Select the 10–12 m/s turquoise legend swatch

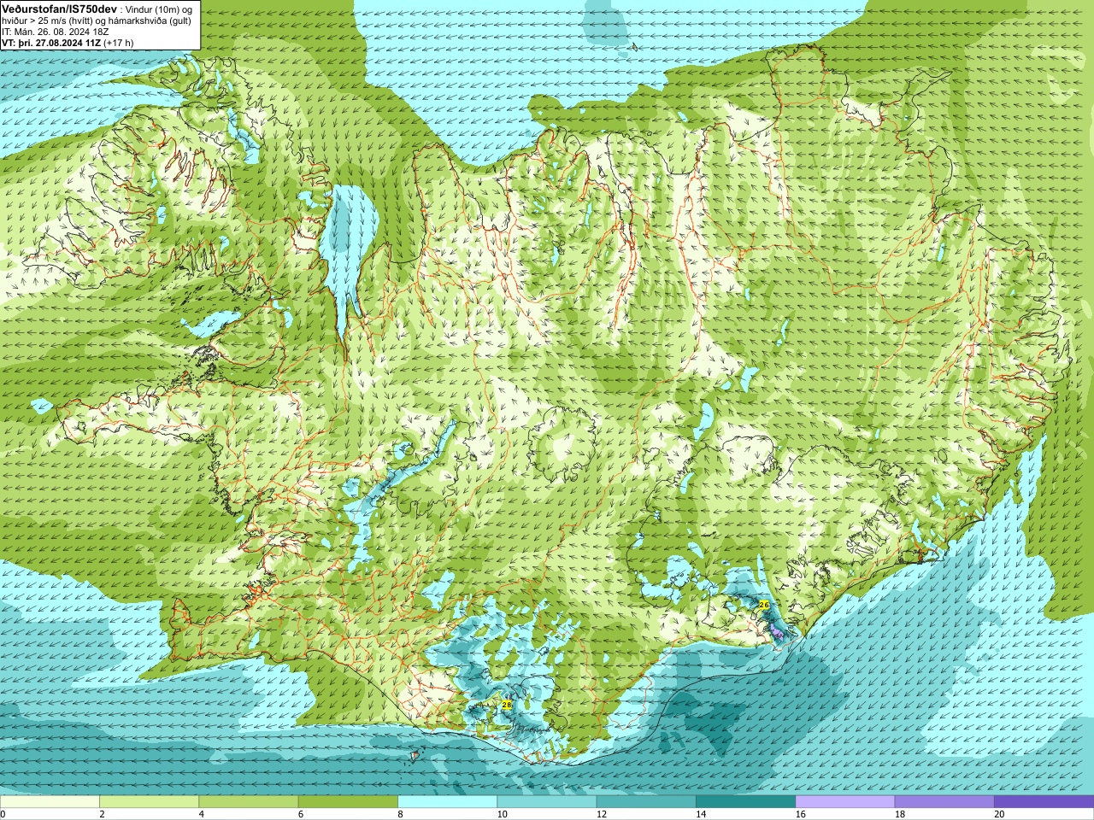[547, 802]
